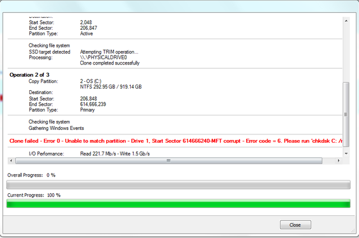
Task: Click 'Checking file system' under Operation 2
Action: pyautogui.click(x=49, y=122)
